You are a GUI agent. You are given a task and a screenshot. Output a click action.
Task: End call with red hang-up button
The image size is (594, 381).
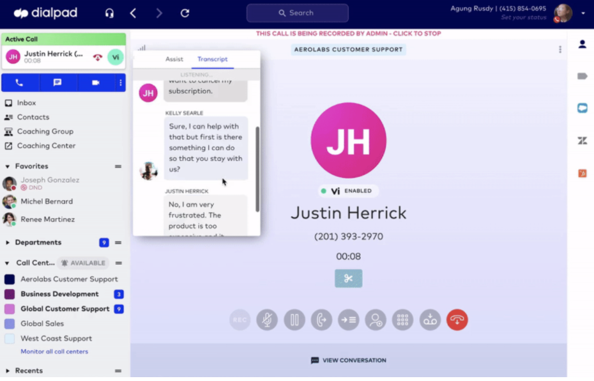pyautogui.click(x=457, y=320)
